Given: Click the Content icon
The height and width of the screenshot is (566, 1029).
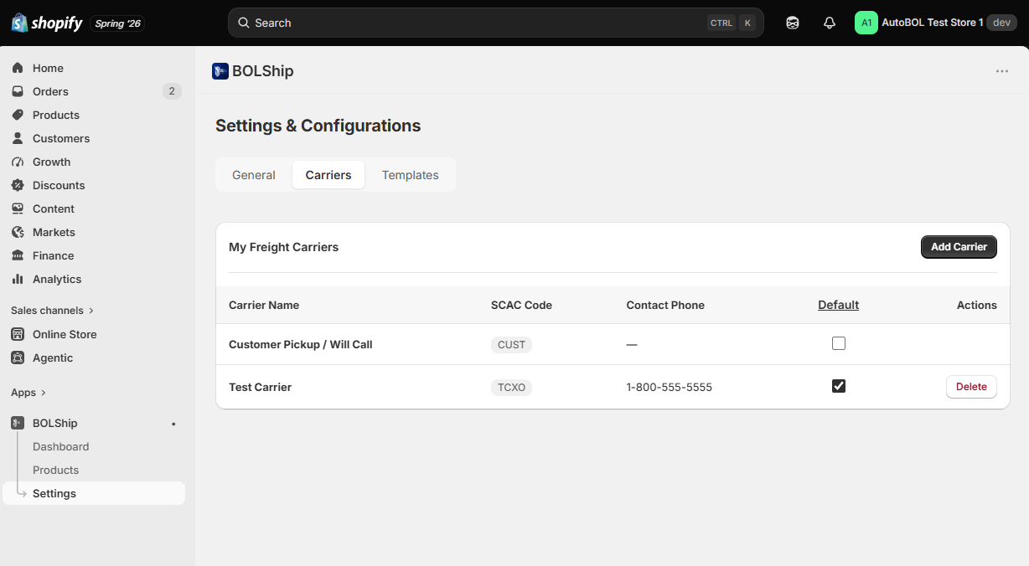Looking at the screenshot, I should pos(18,208).
